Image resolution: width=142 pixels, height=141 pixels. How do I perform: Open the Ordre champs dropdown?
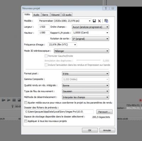pos(91,27)
